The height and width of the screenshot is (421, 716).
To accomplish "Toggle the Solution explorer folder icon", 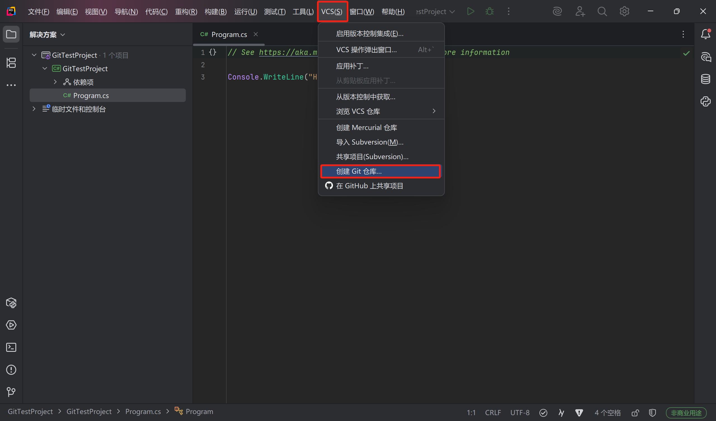I will pyautogui.click(x=11, y=34).
